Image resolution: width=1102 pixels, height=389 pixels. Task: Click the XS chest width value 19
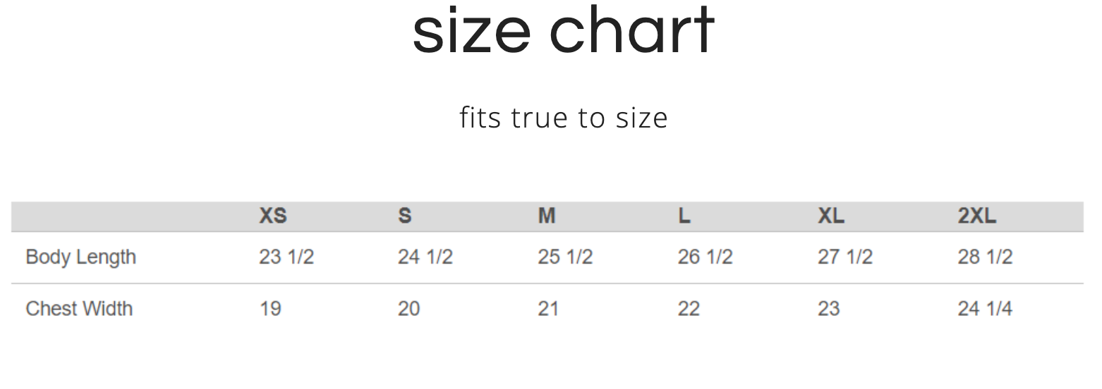pyautogui.click(x=270, y=309)
